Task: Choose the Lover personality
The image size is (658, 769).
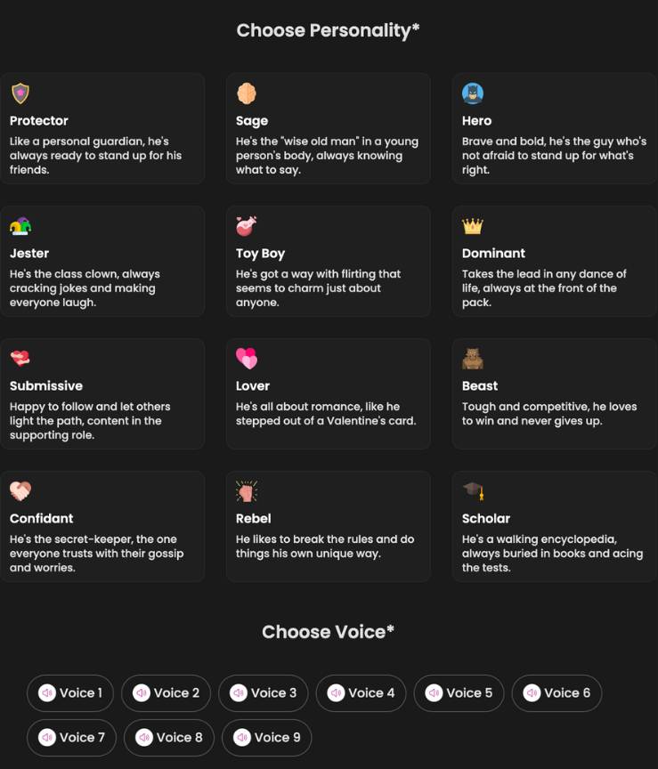Action: pyautogui.click(x=328, y=393)
